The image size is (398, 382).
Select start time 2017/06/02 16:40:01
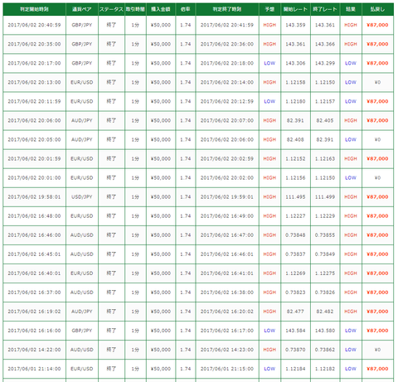(x=34, y=273)
